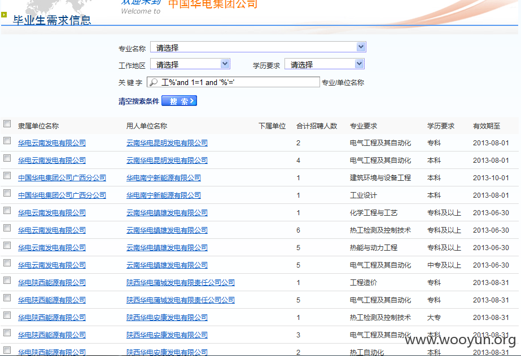Viewport: 521px width, 356px height.
Task: Check the row for 工程造价
Action: [x=7, y=281]
